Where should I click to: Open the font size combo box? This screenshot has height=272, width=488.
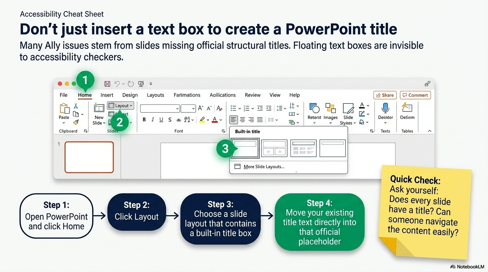[188, 108]
